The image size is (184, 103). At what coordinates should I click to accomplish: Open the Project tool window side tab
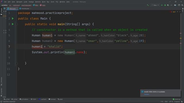tap(1, 11)
